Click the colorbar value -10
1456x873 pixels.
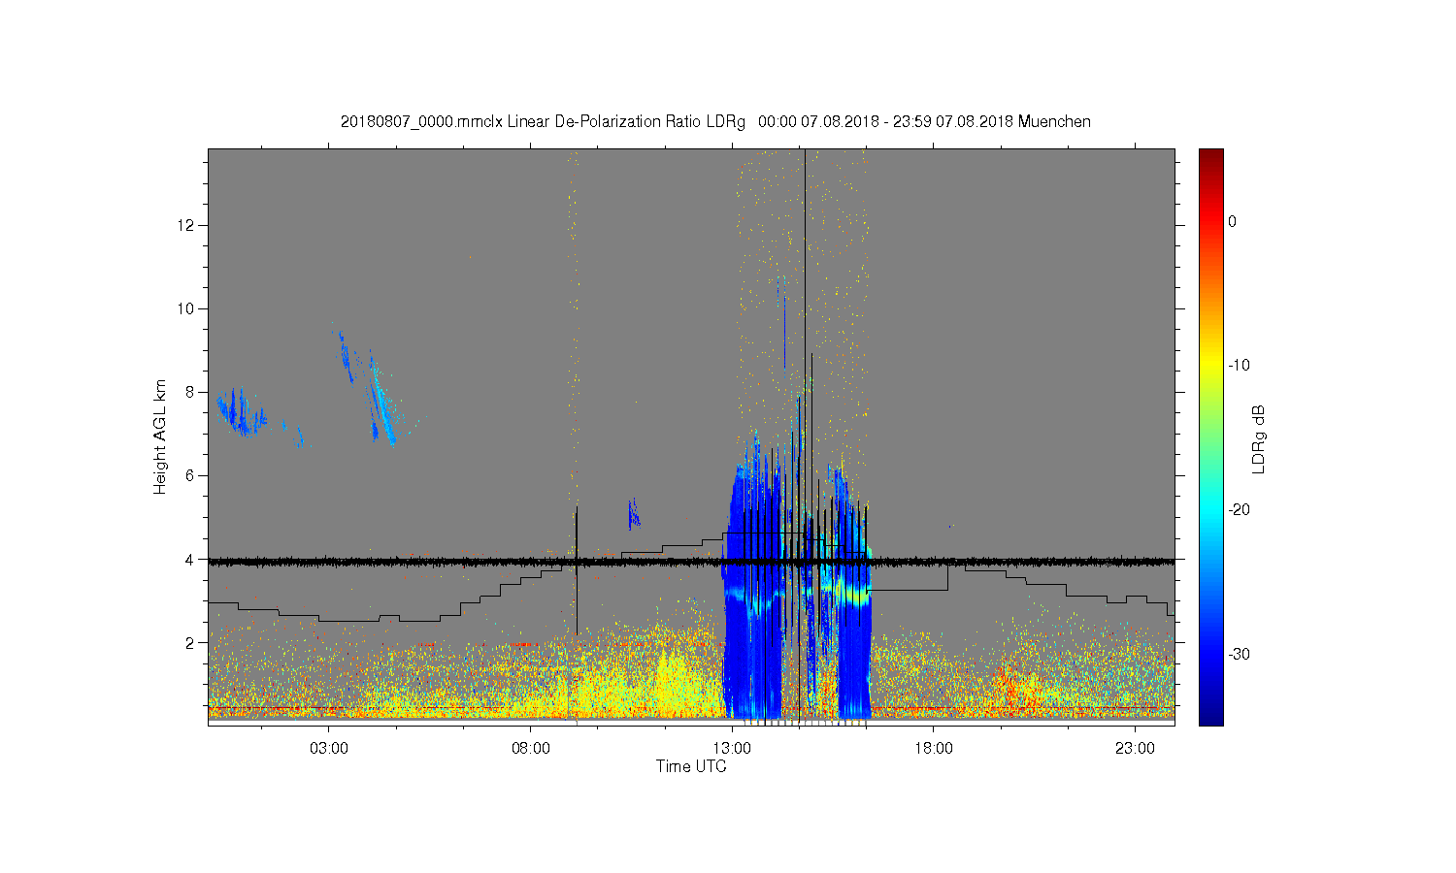pyautogui.click(x=1239, y=366)
